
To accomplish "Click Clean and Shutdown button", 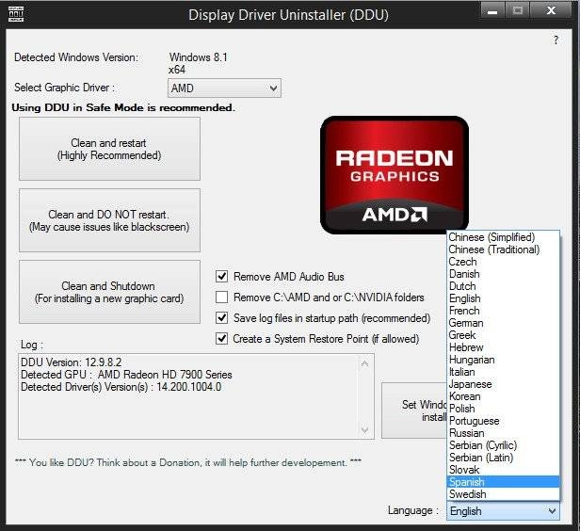I will pos(109,292).
